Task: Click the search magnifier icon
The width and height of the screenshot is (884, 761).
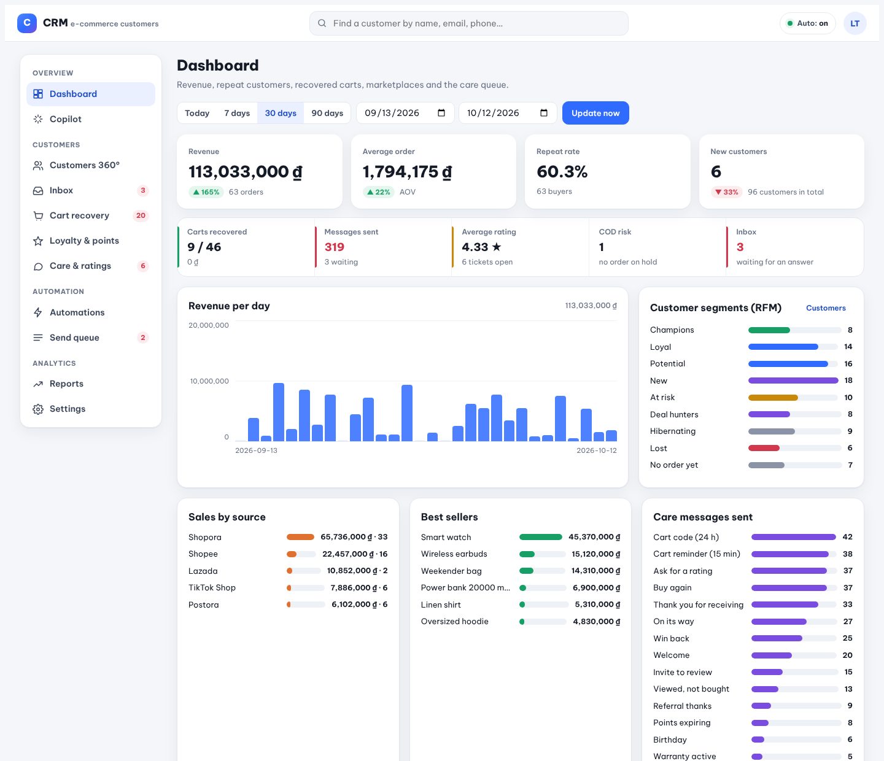Action: [x=322, y=23]
